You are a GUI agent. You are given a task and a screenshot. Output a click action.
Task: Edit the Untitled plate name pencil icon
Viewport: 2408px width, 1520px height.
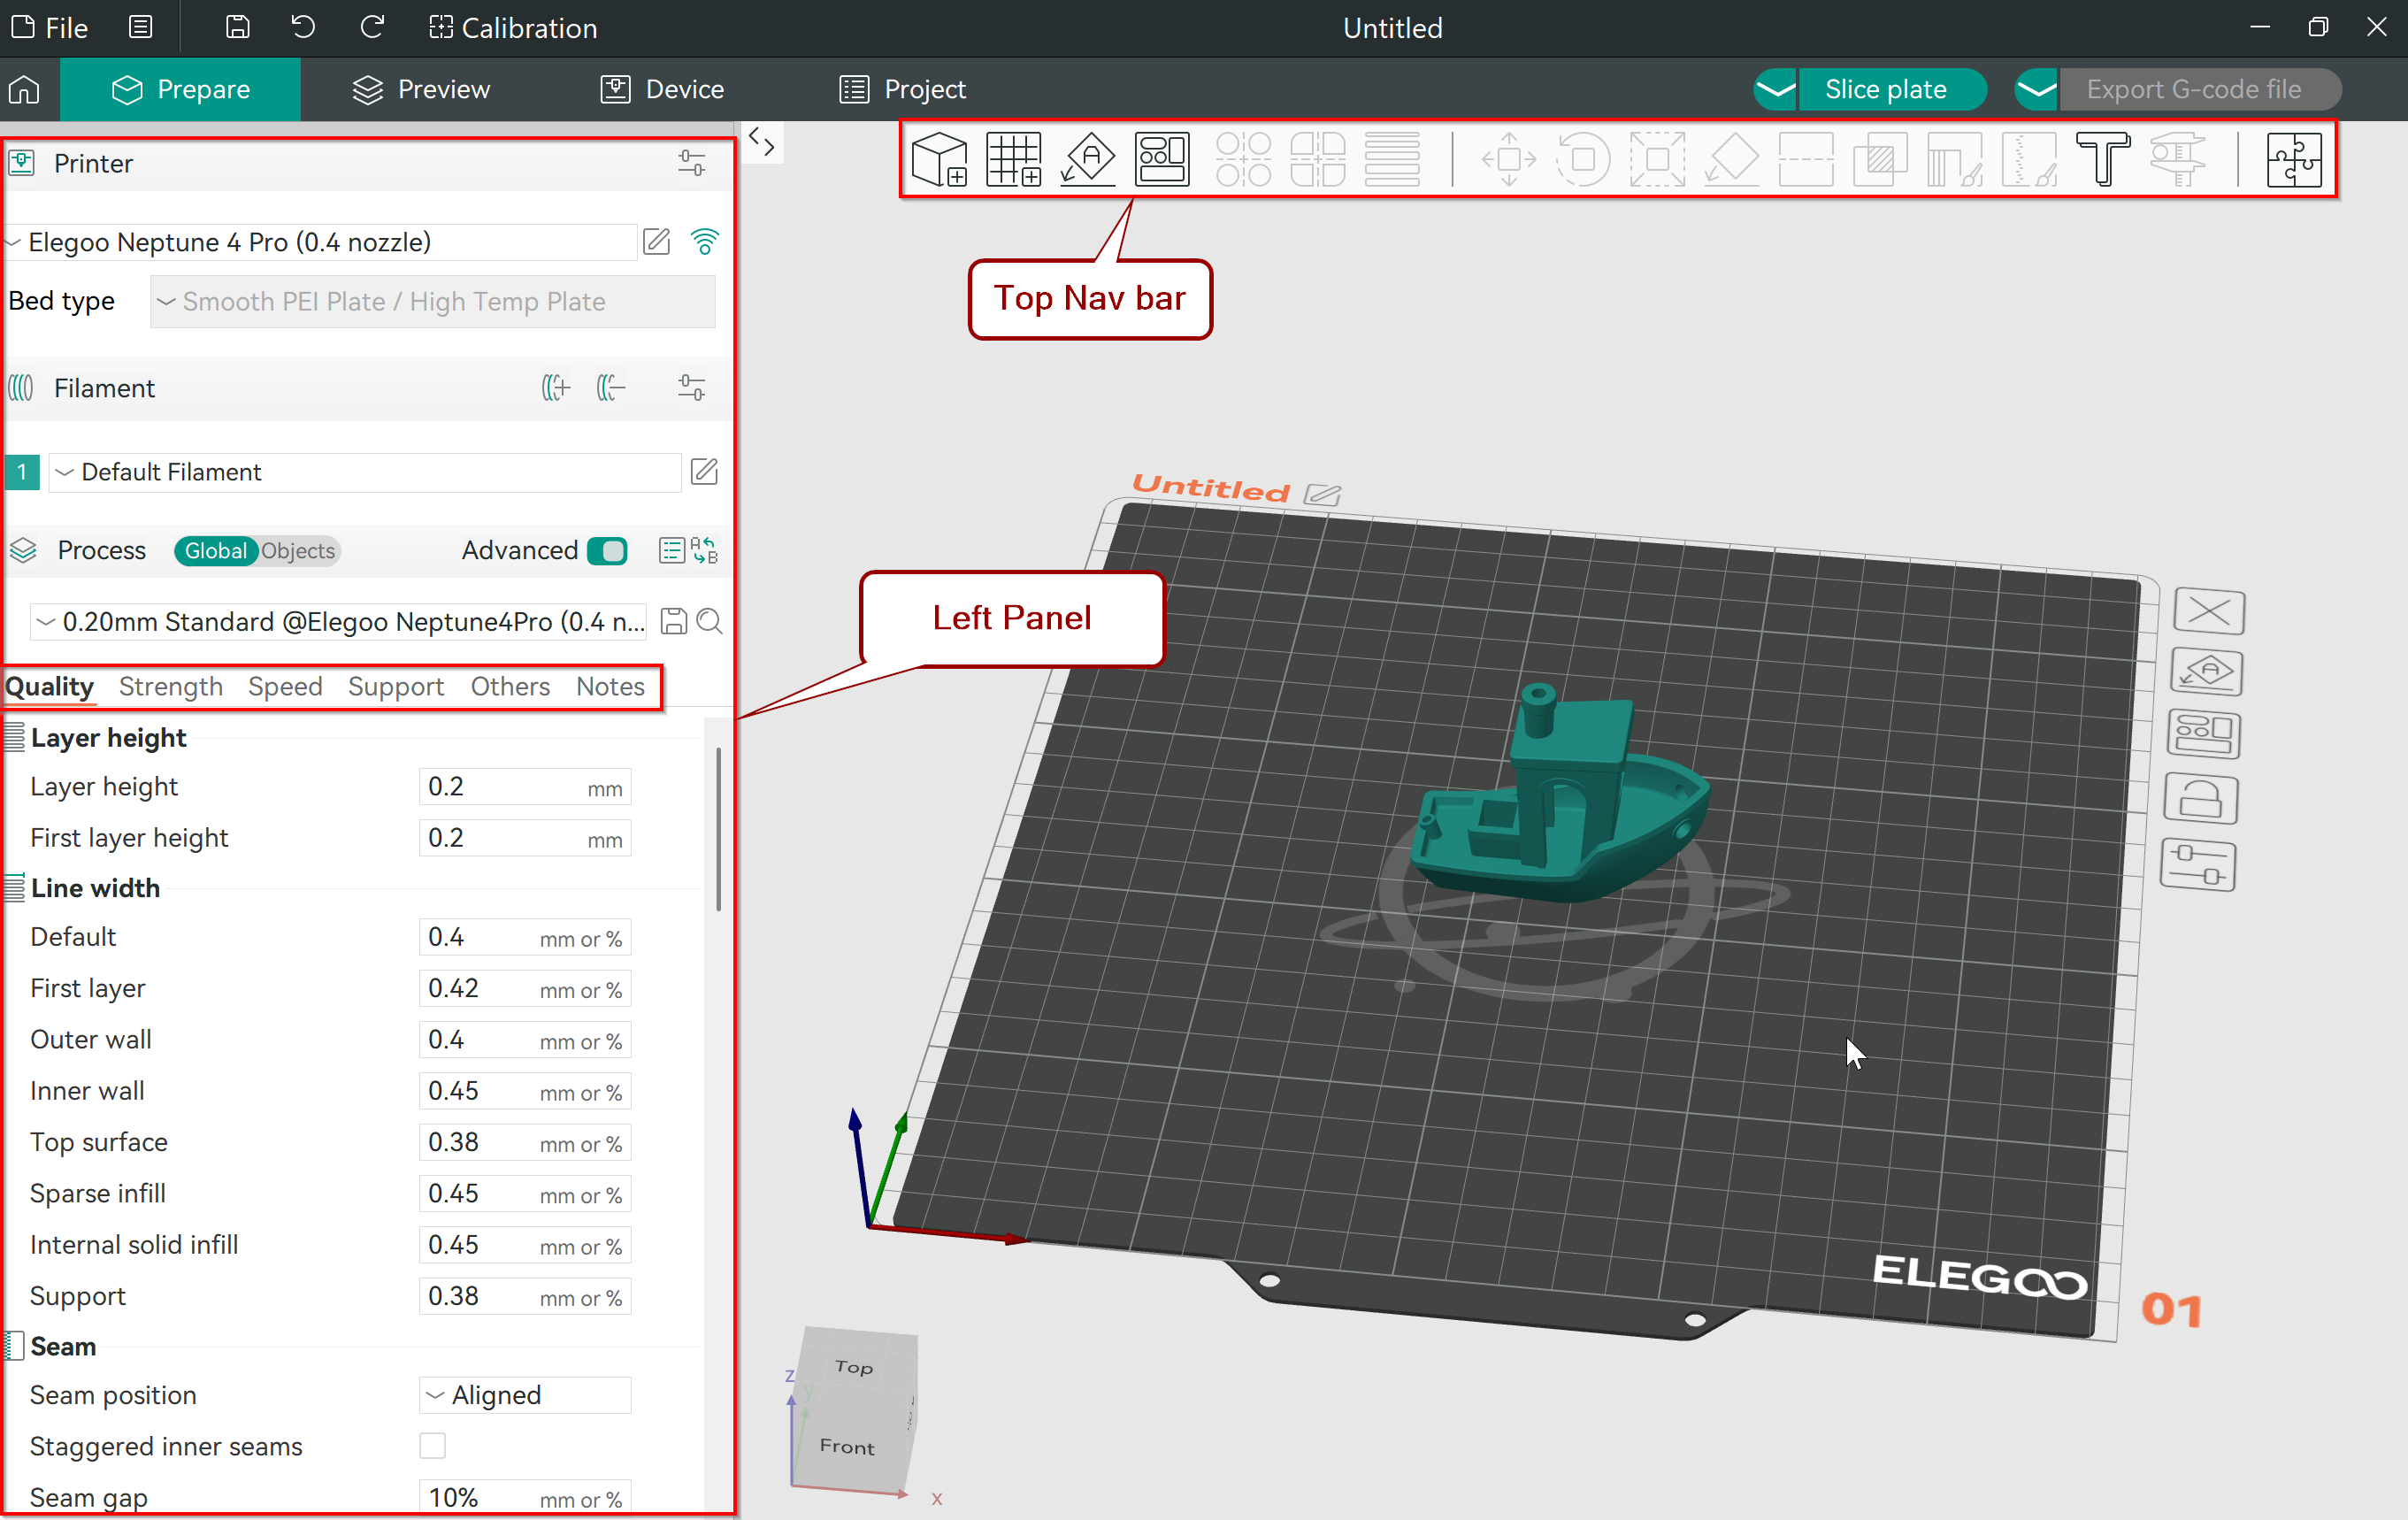tap(1322, 494)
